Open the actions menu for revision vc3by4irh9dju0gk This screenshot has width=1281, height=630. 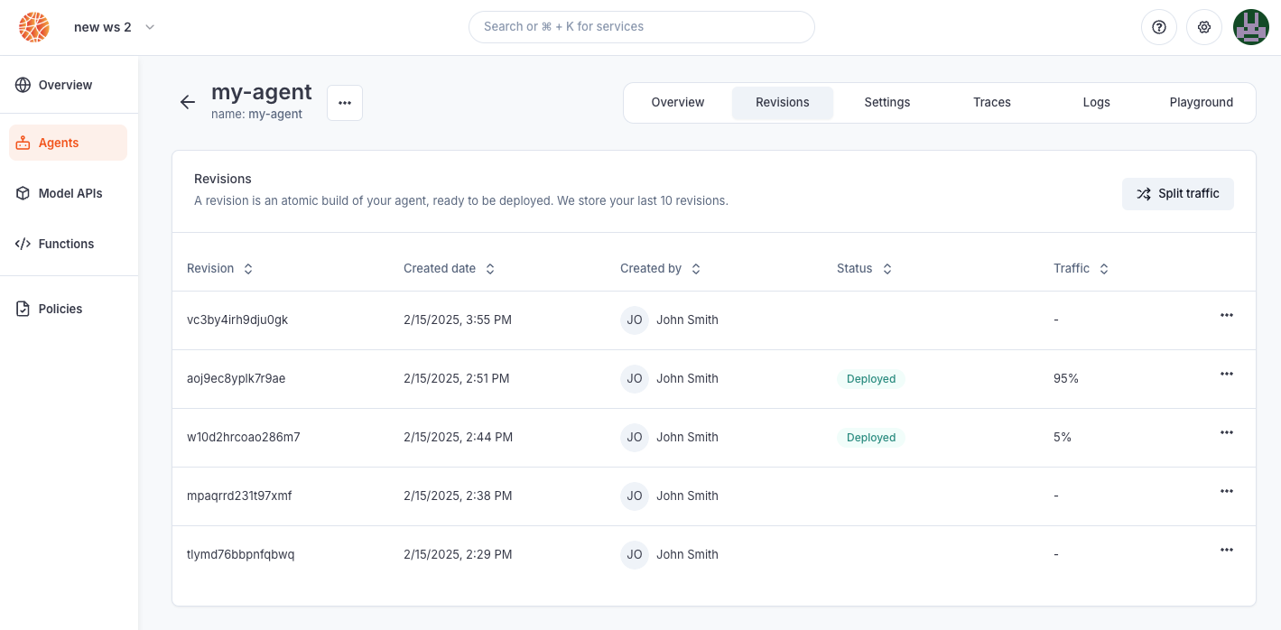pos(1226,315)
